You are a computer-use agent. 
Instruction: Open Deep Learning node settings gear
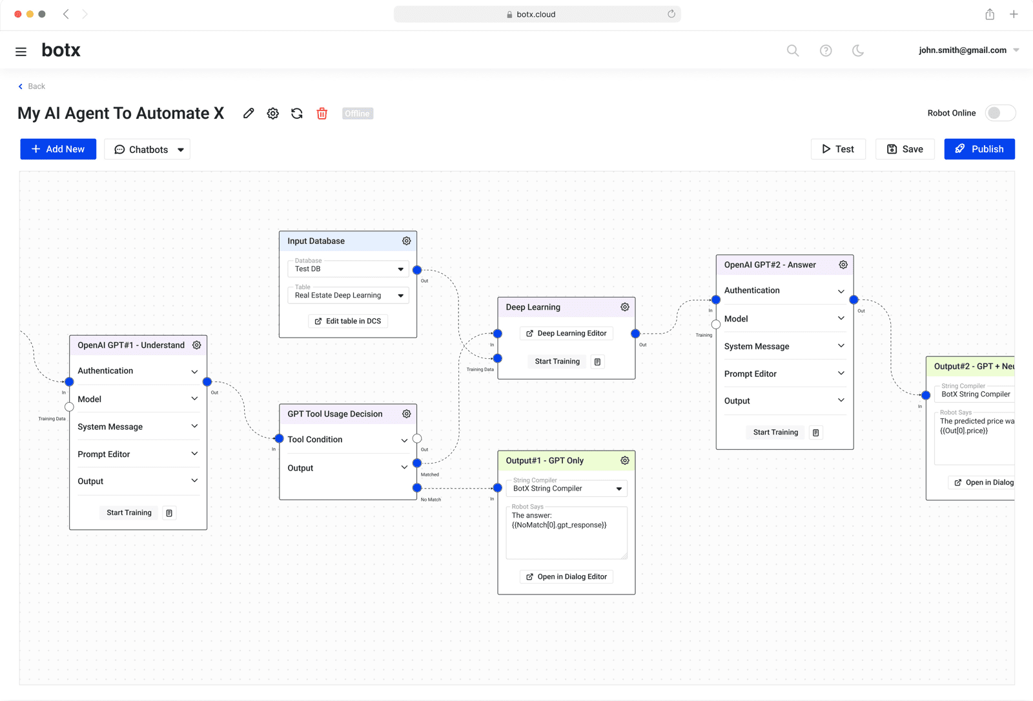tap(625, 307)
